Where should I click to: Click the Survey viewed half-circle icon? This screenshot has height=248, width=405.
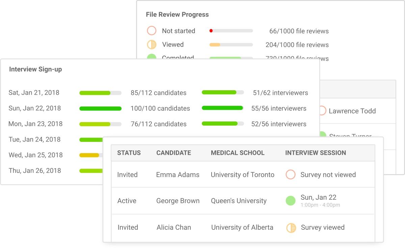[291, 228]
